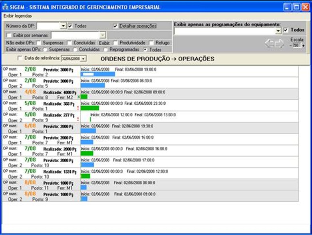Click the green X marker on OP 4/08

[79, 97]
